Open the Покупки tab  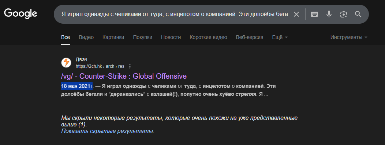click(x=142, y=38)
